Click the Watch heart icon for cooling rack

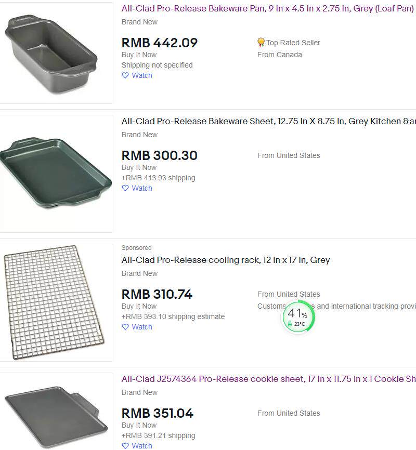pyautogui.click(x=125, y=327)
